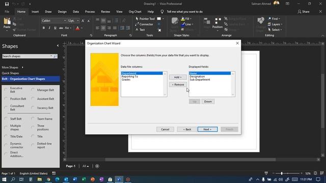This screenshot has width=326, height=183.
Task: Collapse the Shapes pane with arrow
Action: click(x=58, y=46)
